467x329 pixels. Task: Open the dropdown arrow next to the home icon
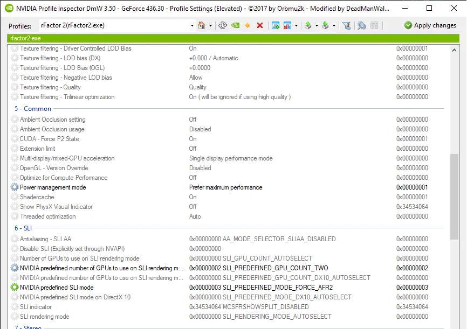click(210, 25)
